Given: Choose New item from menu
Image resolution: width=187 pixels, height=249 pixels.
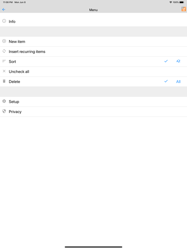Looking at the screenshot, I should pos(93,41).
